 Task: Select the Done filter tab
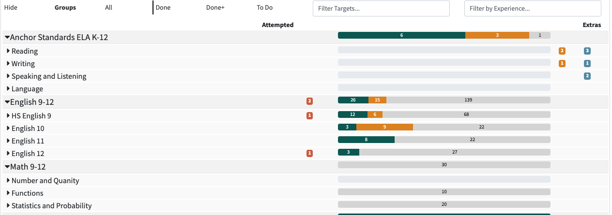[163, 8]
